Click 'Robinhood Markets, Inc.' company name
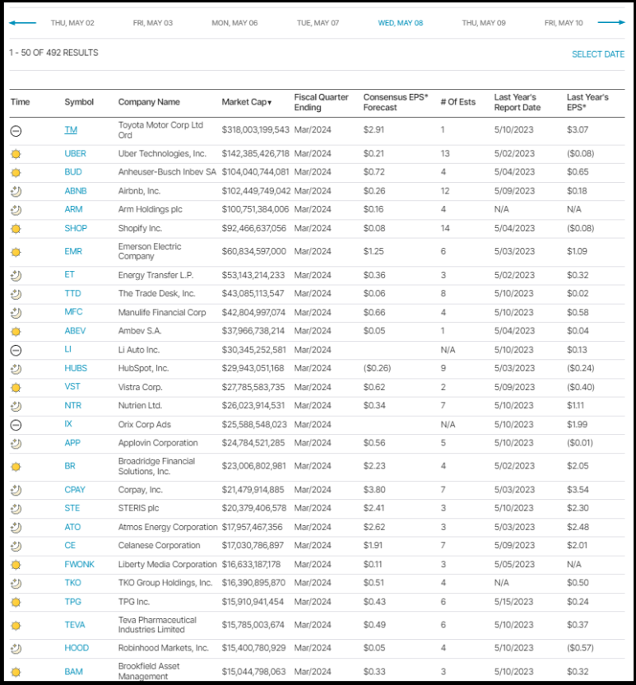 [163, 648]
